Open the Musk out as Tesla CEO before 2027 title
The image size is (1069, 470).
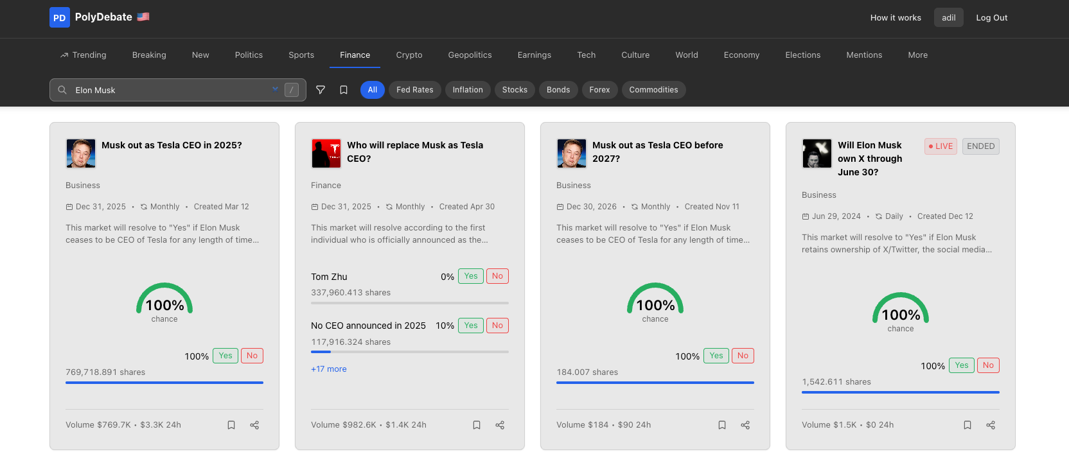657,152
